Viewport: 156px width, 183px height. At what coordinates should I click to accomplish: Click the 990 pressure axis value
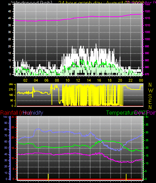[x=147, y=53]
